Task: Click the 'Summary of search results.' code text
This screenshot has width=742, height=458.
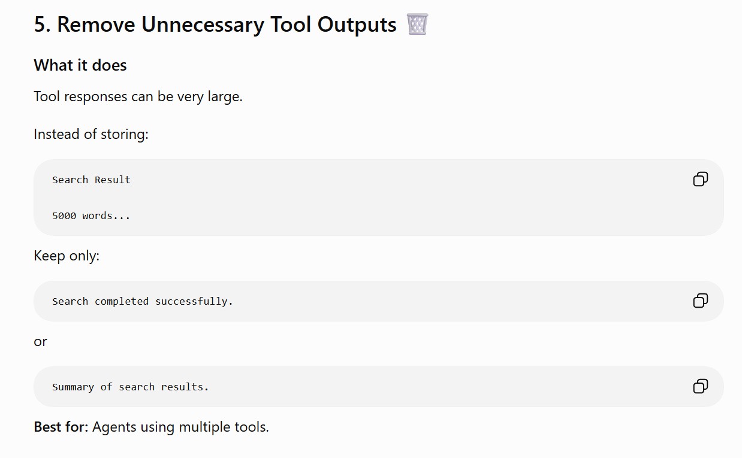Action: (x=131, y=387)
